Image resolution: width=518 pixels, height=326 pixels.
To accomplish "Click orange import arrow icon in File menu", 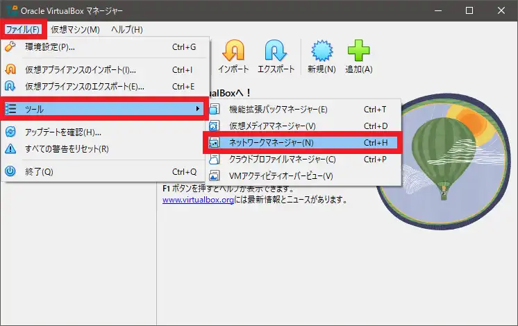I will pyautogui.click(x=10, y=69).
